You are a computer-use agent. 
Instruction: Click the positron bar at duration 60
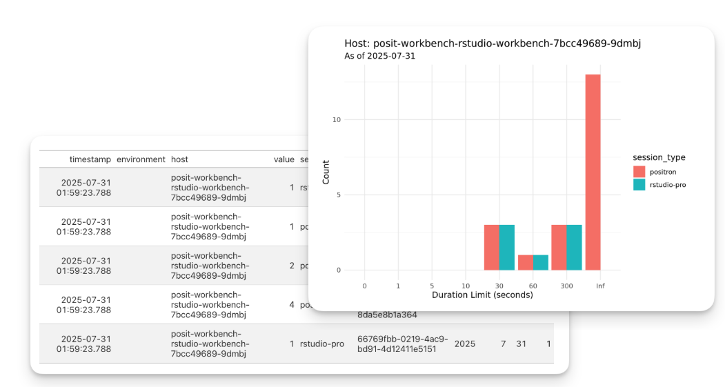tap(525, 263)
